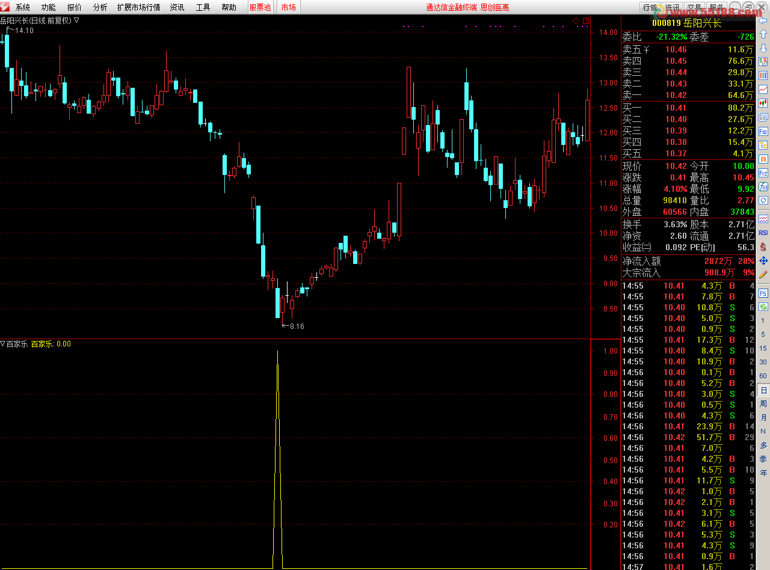Expand the 岳阳兴长 chart title dropdown triangle
This screenshot has width=770, height=570.
click(x=76, y=20)
